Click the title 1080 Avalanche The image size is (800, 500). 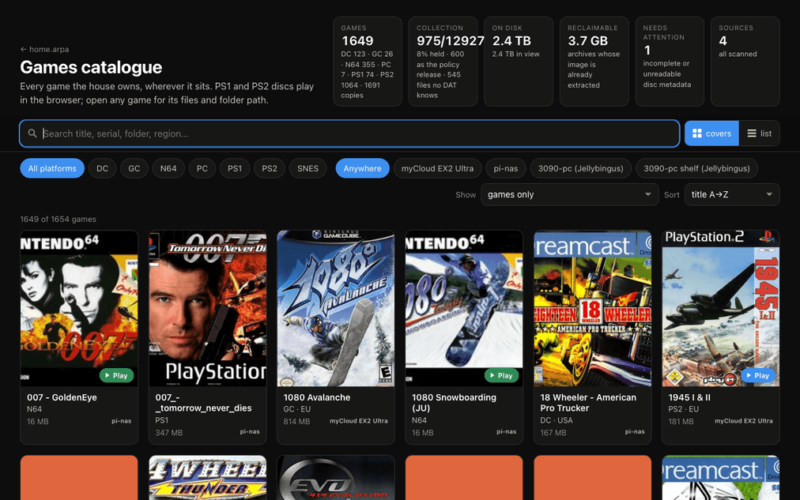pyautogui.click(x=317, y=397)
